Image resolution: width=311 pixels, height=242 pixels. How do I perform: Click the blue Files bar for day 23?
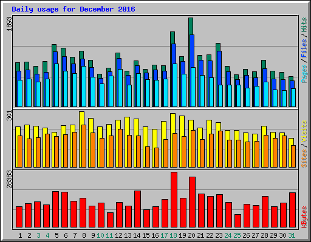(x=219, y=68)
